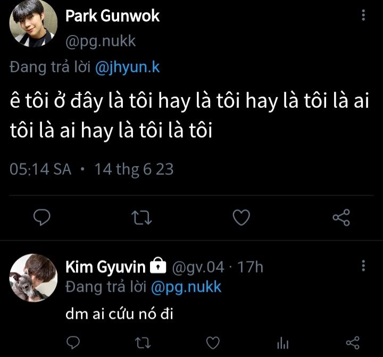The image size is (383, 357).
Task: Click @pg.nukk mention in Kim Gyuvin's reply
Action: pos(186,287)
